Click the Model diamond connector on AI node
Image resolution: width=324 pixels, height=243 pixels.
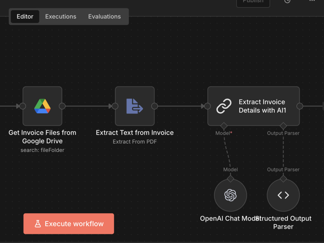pos(224,126)
